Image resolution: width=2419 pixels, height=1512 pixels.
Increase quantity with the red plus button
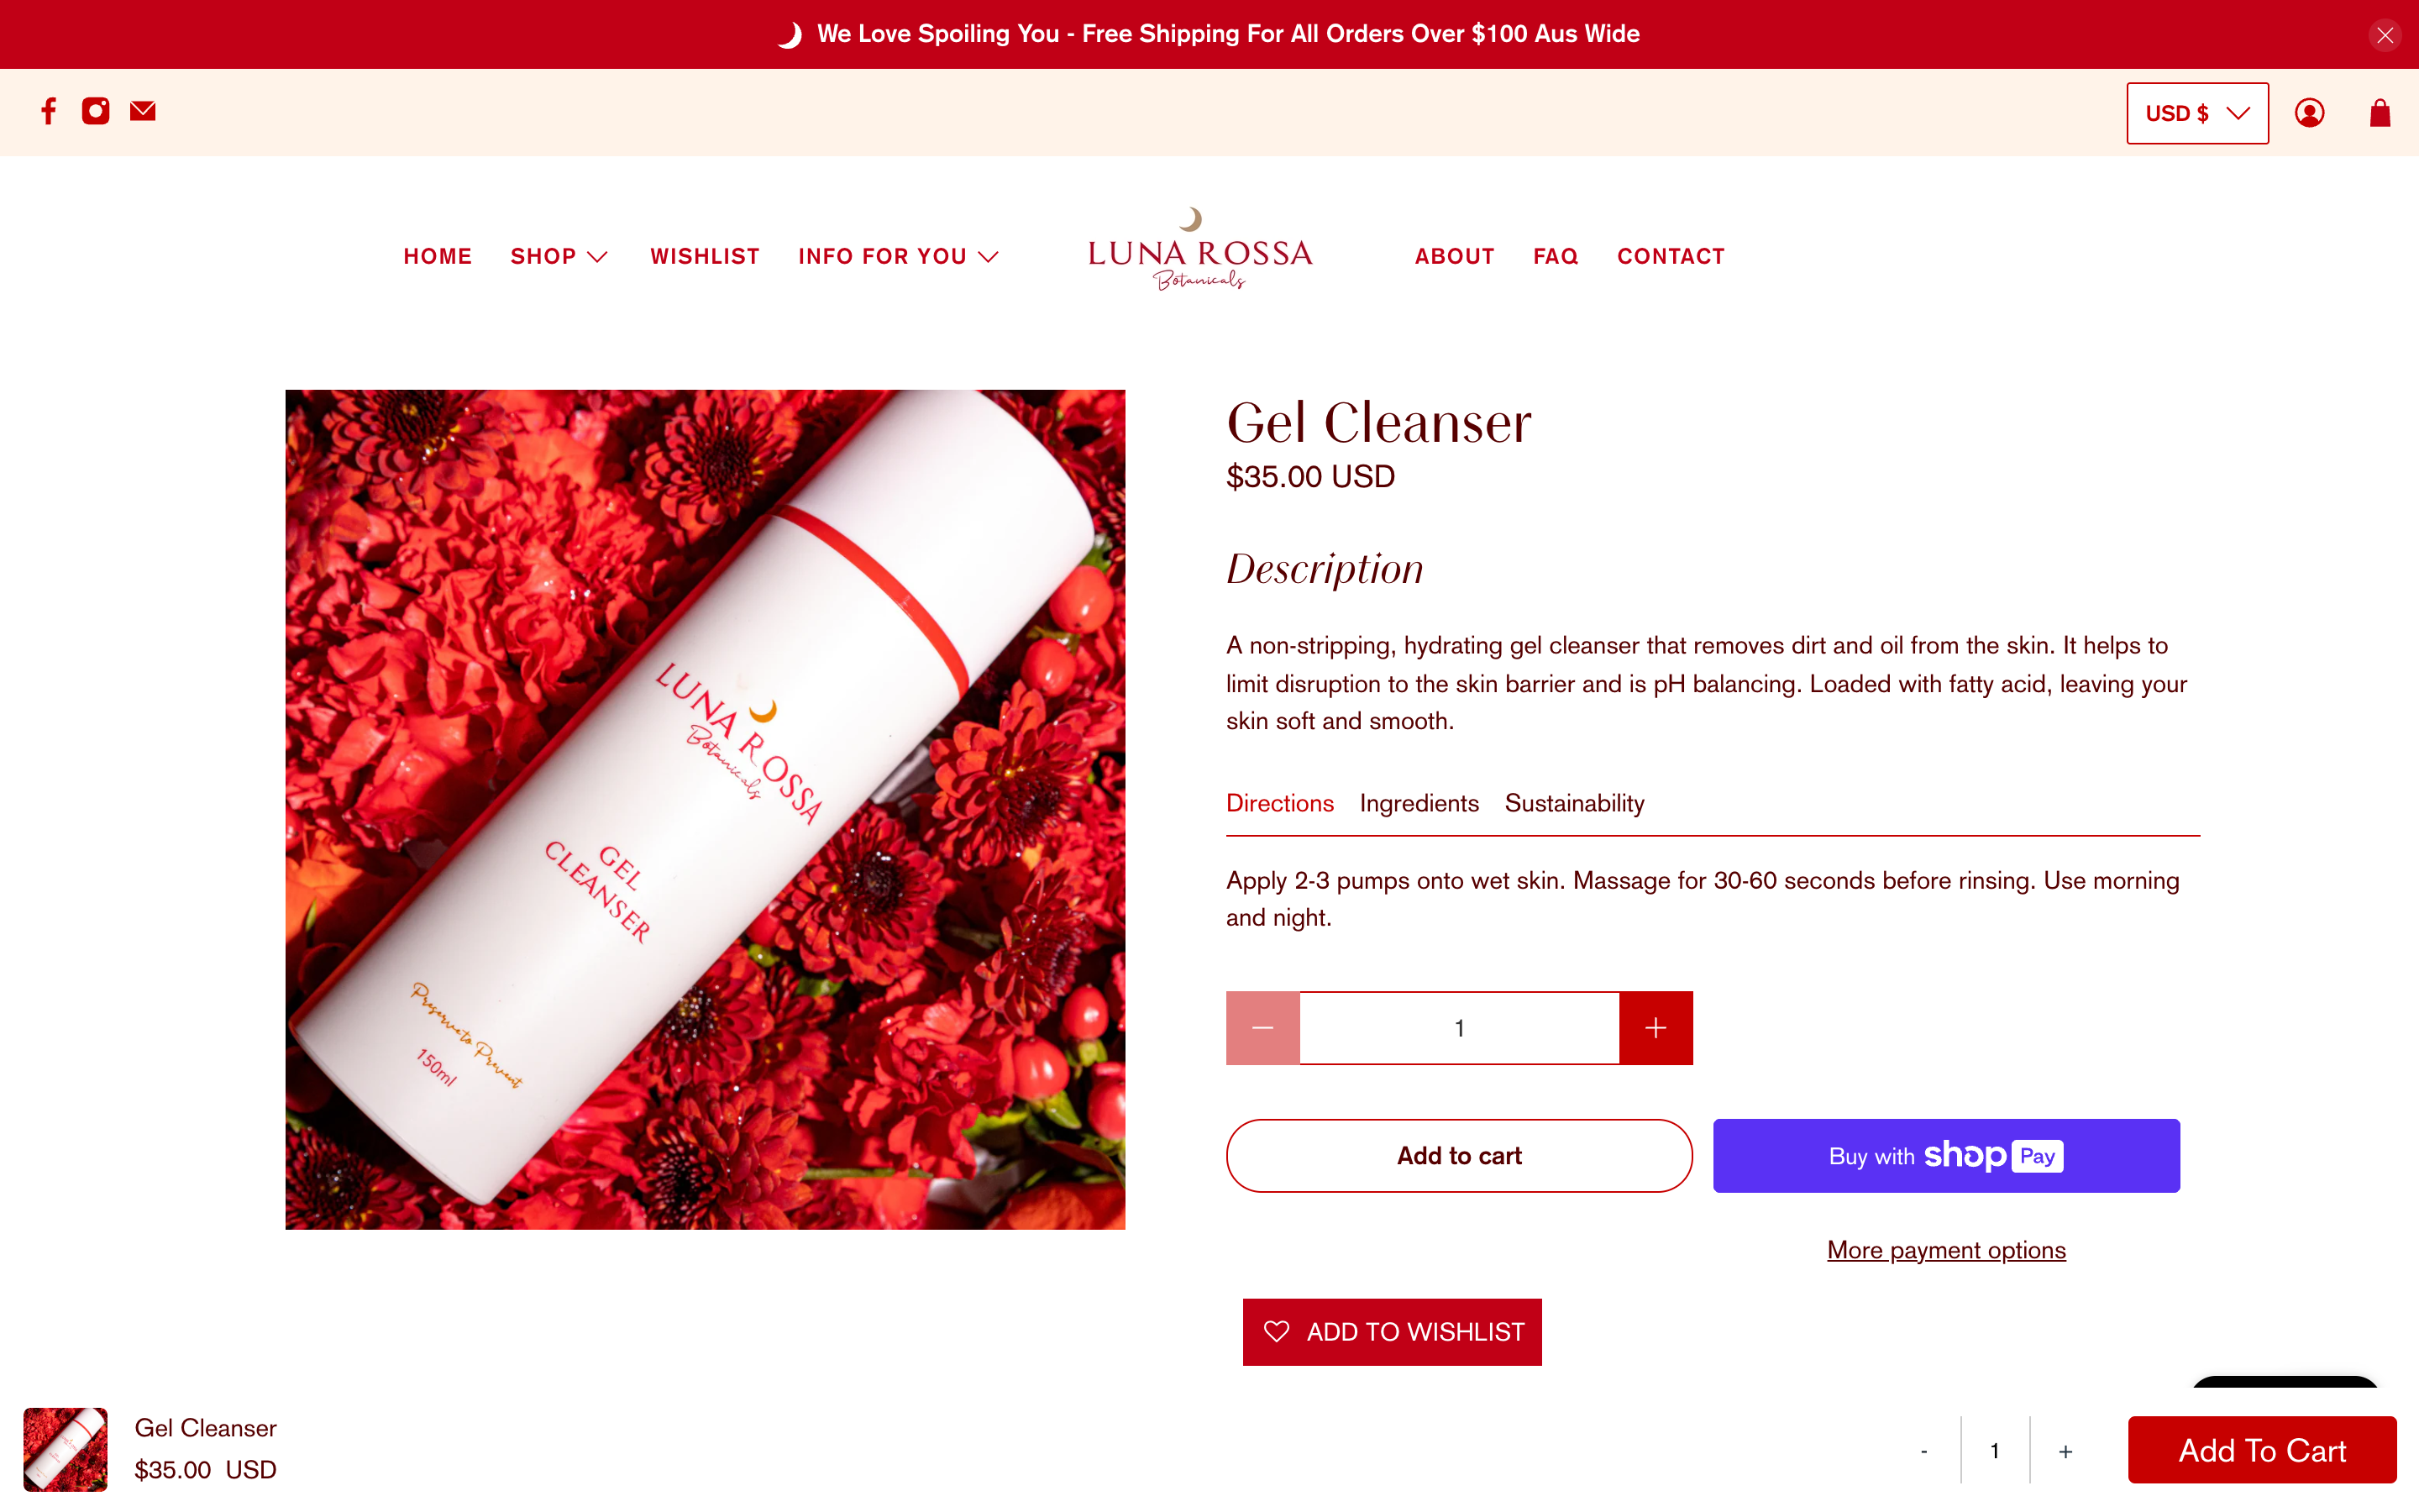coord(1656,1028)
